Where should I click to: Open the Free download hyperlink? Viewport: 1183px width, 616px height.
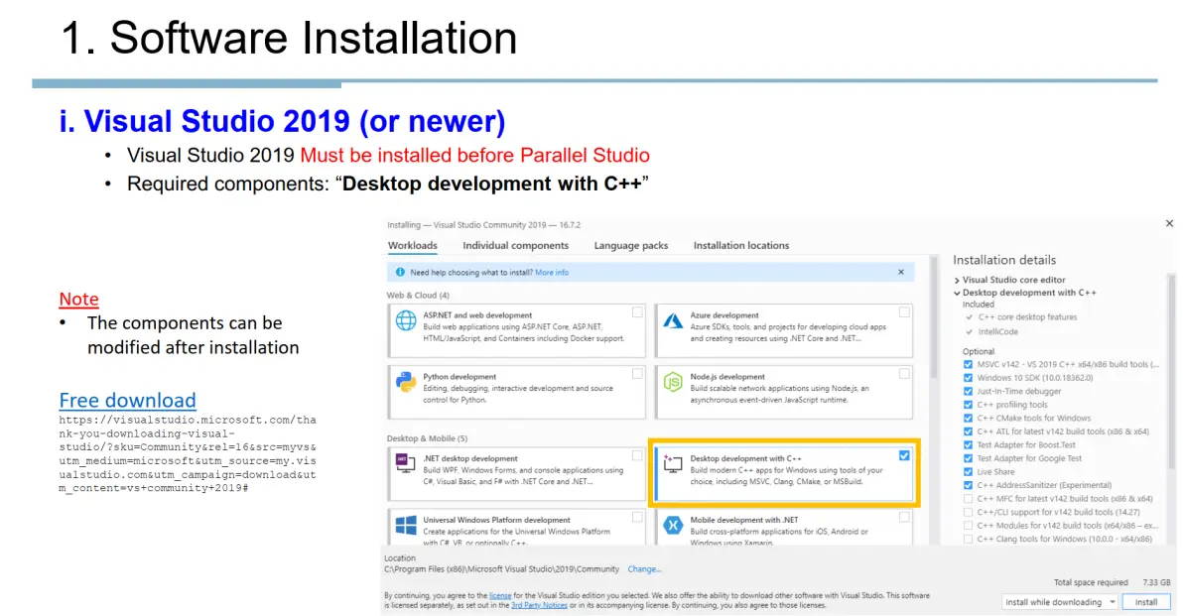point(127,400)
